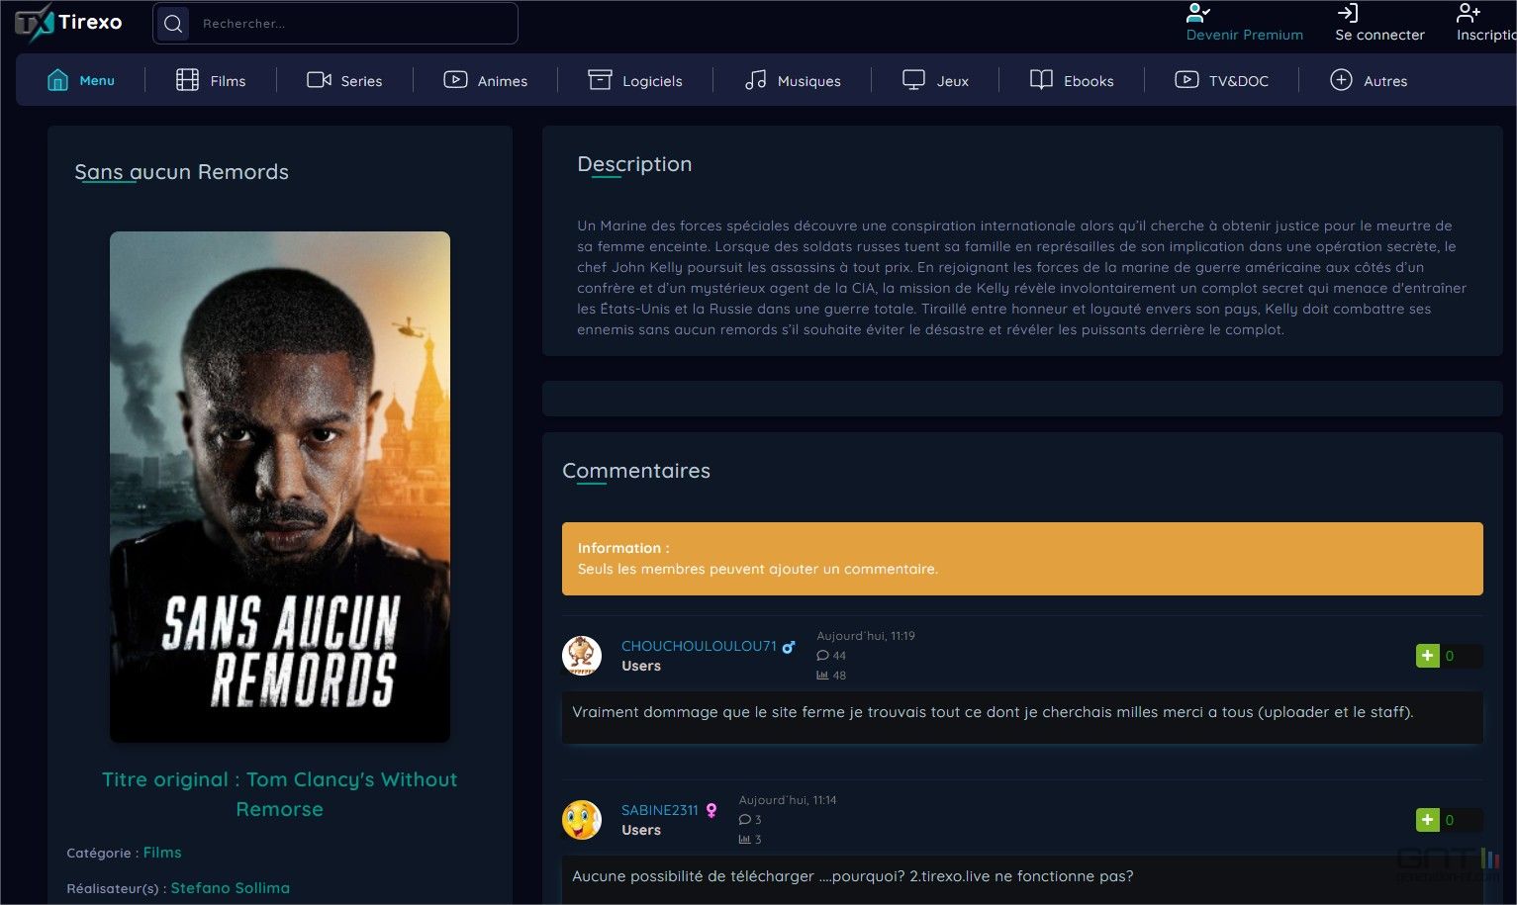Image resolution: width=1517 pixels, height=905 pixels.
Task: Open the Logiciels category
Action: click(635, 80)
